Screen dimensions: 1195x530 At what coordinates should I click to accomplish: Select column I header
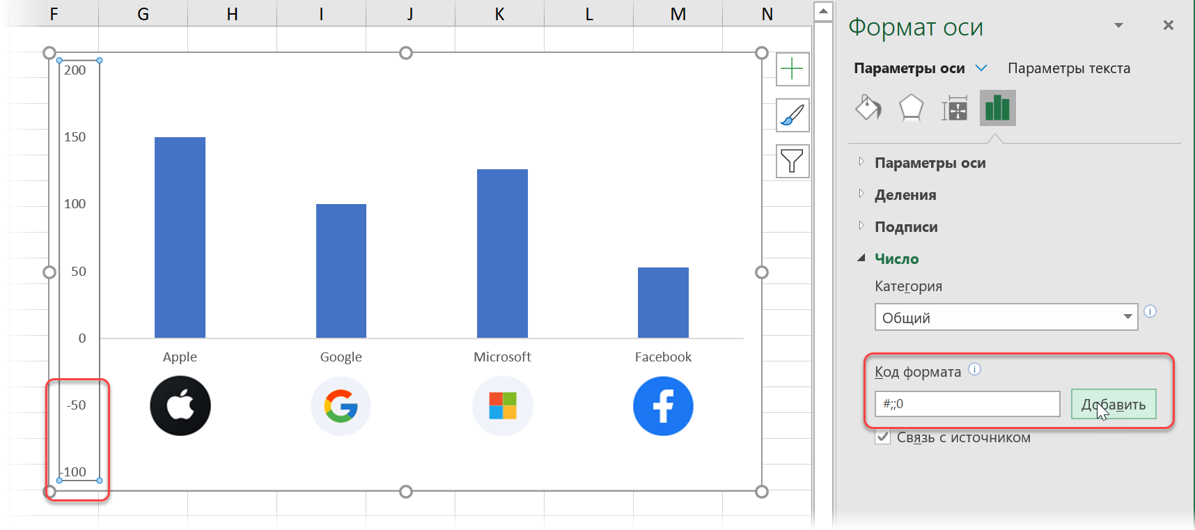click(x=321, y=13)
